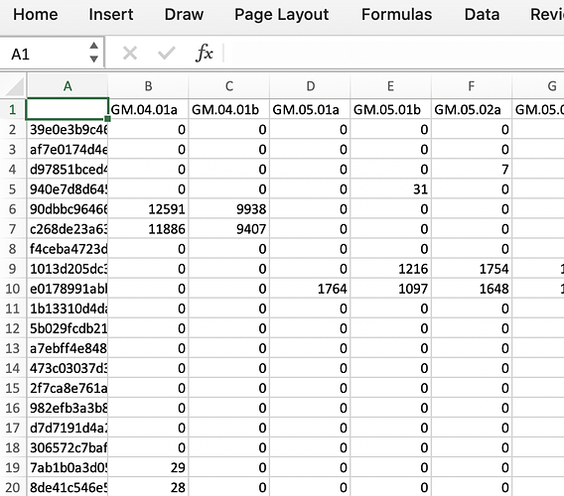Viewport: 564px width, 496px height.
Task: Click cell d97851bced4
Action: click(68, 169)
